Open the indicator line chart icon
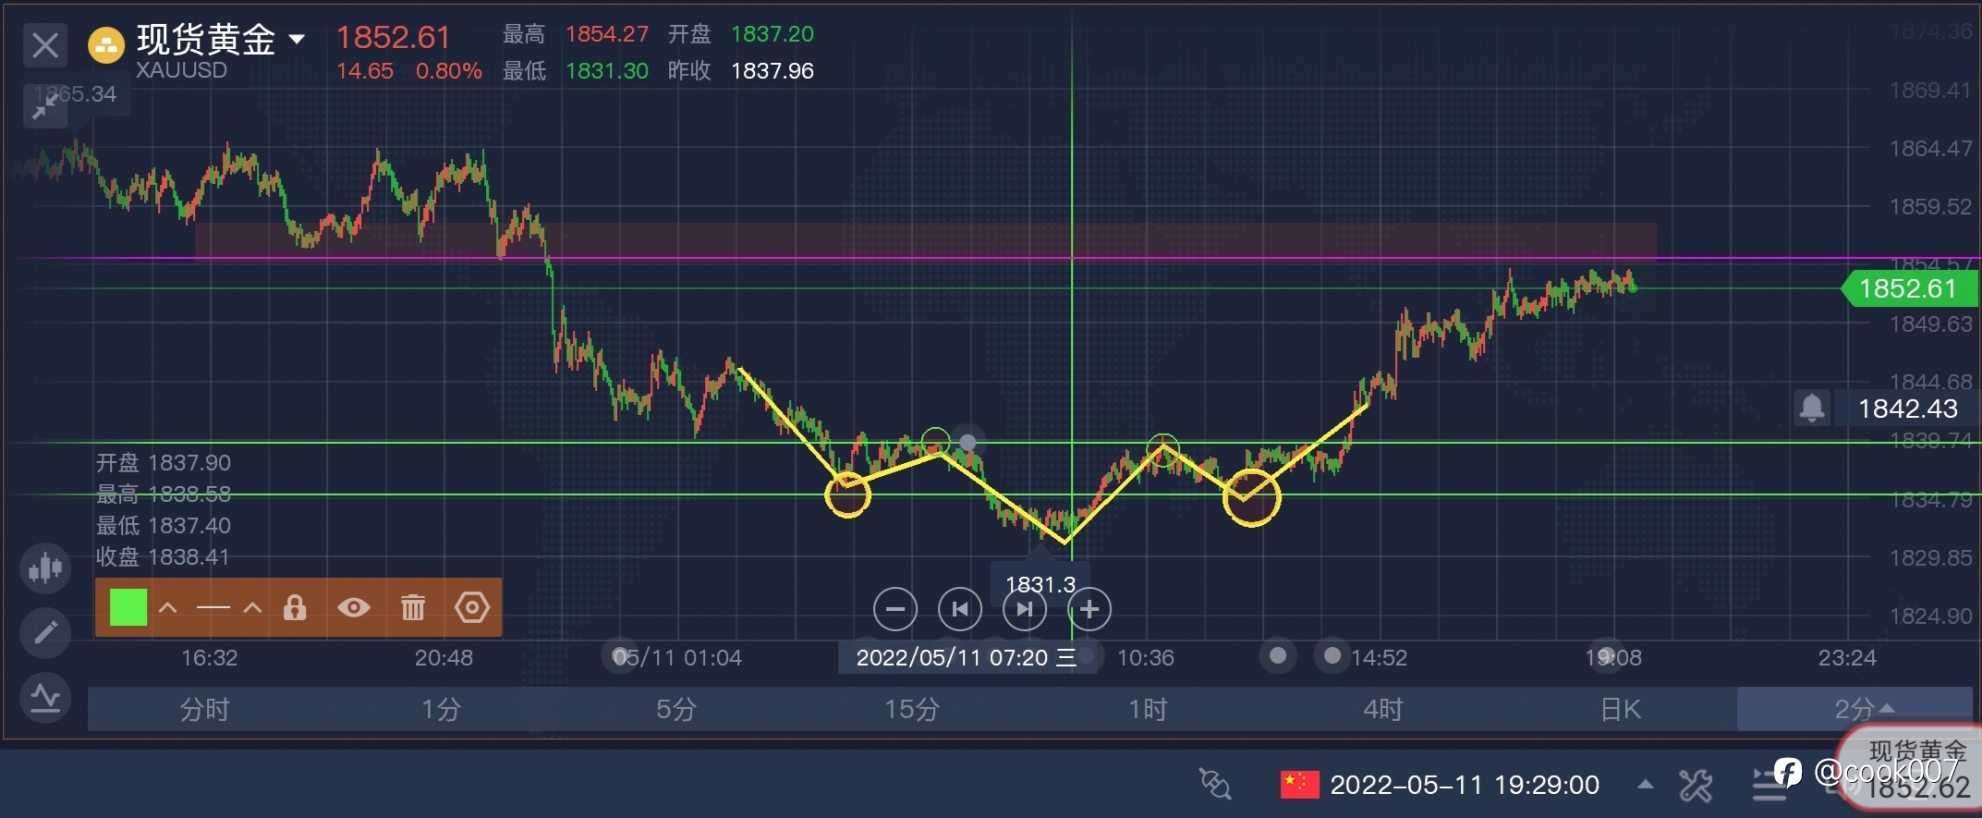Screen dimensions: 1982x818 click(x=45, y=699)
